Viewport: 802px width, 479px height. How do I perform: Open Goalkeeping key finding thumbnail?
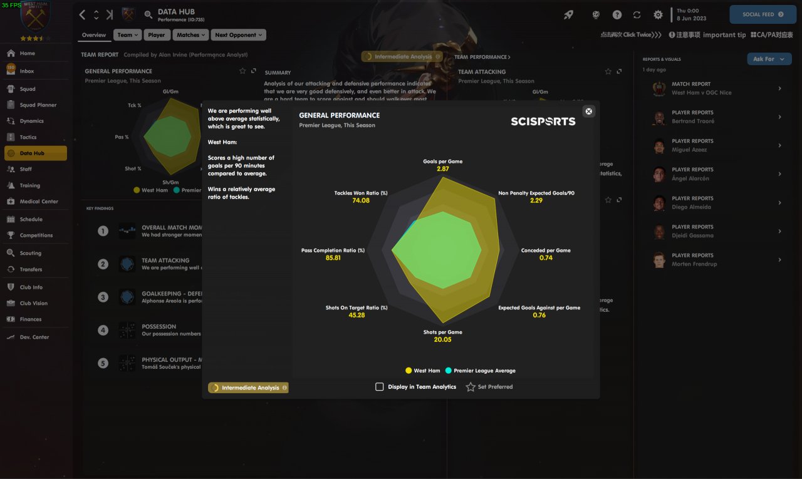[x=127, y=297]
